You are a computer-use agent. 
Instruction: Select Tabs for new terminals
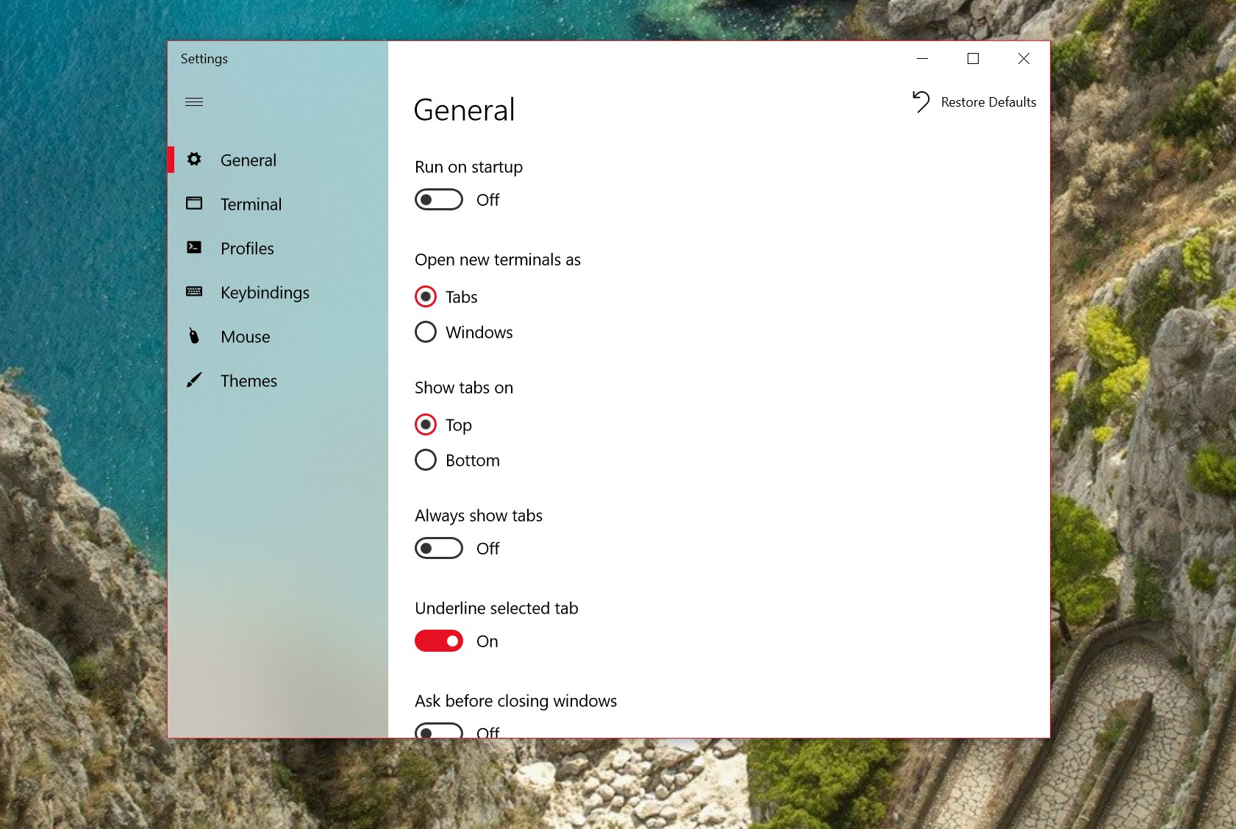[425, 296]
